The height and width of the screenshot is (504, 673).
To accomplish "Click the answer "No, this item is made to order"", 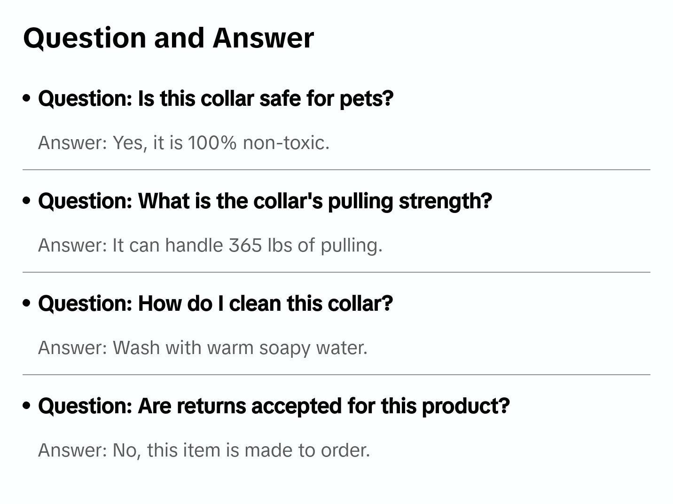I will (204, 450).
